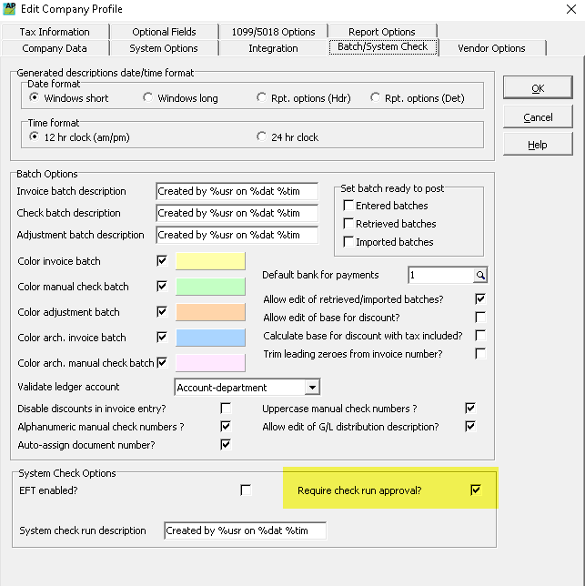Click the orange adjustment batch color swatch
585x586 pixels.
210,312
